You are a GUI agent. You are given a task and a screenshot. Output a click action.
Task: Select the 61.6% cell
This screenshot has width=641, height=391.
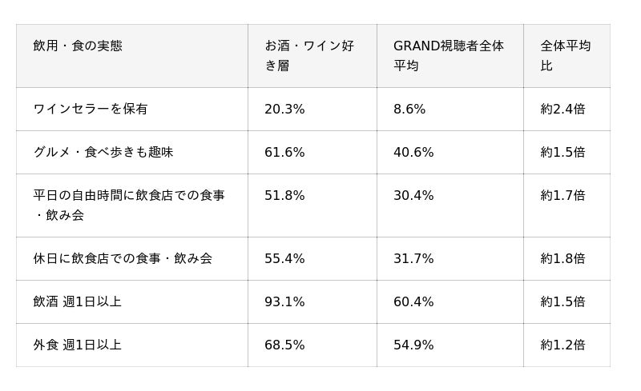pos(312,152)
